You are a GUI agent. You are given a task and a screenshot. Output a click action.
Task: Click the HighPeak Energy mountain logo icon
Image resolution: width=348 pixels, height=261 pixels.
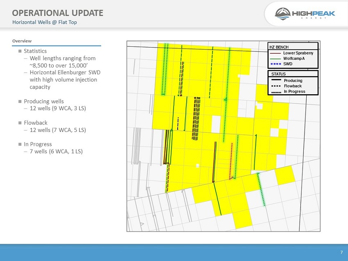[282, 14]
